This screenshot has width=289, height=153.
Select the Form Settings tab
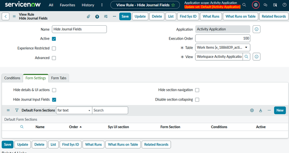pos(36,78)
